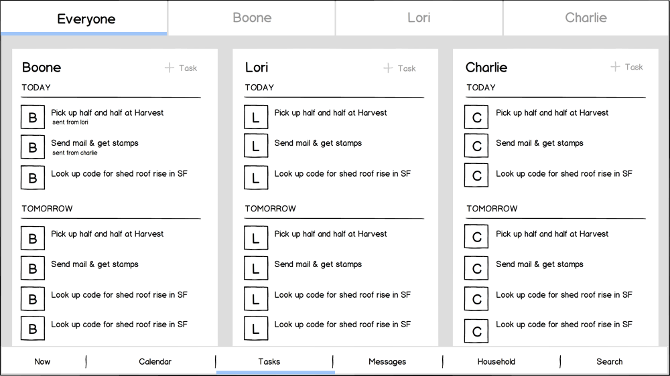The image size is (670, 376).
Task: Open the Calendar section in bottom navigation
Action: (155, 361)
